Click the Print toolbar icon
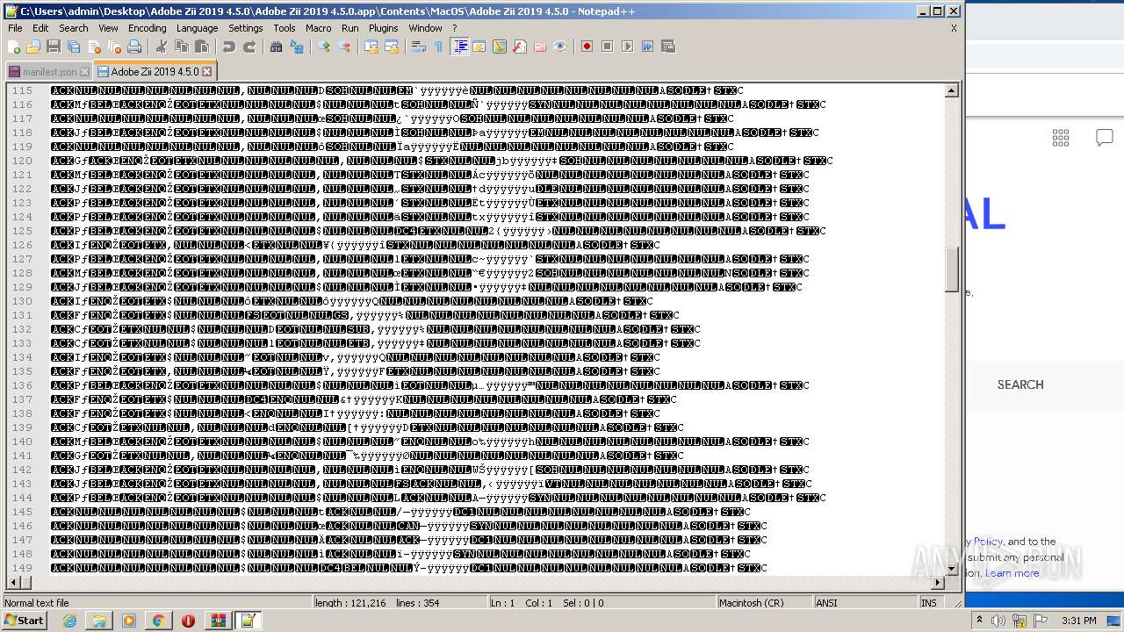1124x632 pixels. 134,47
